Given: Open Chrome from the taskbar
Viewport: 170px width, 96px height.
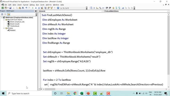Looking at the screenshot, I should [x=75, y=93].
